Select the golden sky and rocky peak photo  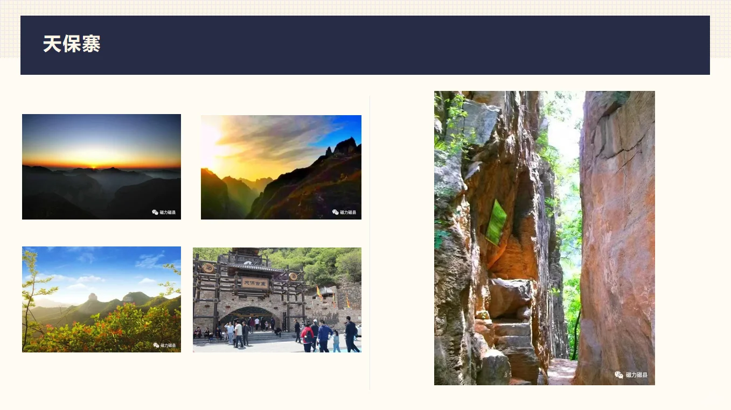point(281,167)
